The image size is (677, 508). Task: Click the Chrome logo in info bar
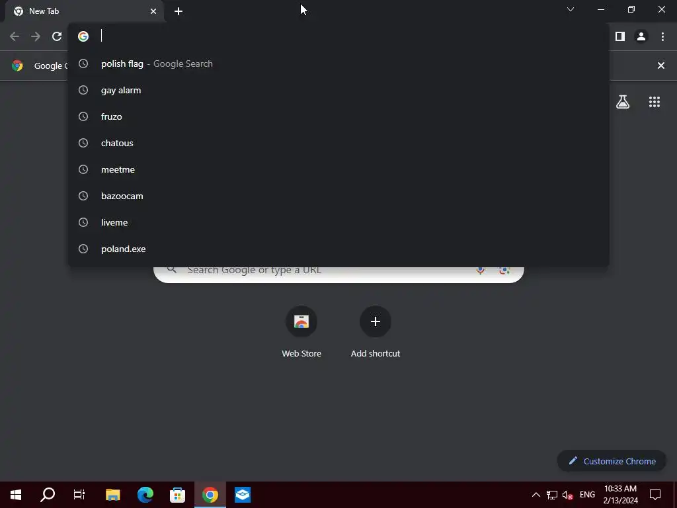tap(17, 65)
